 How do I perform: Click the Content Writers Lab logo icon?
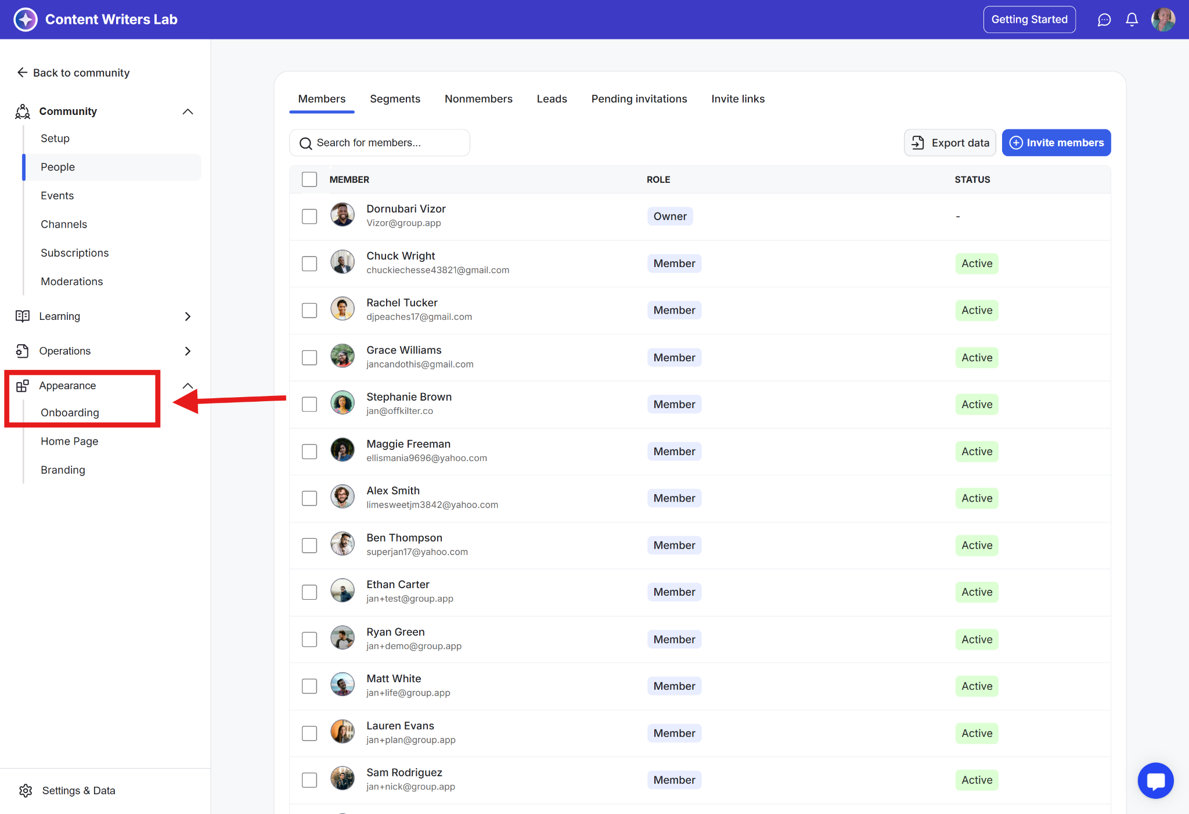point(25,20)
